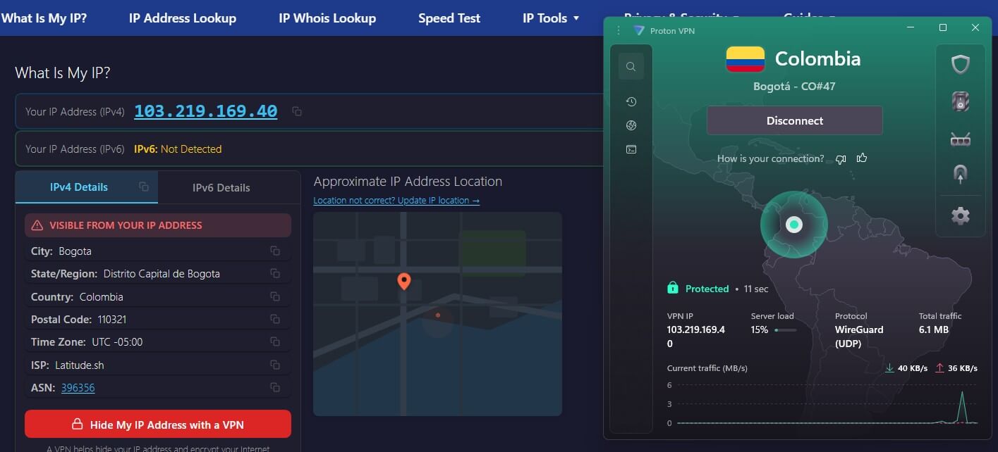This screenshot has height=452, width=998.
Task: Copy the Postal Code 110321 value
Action: [275, 319]
